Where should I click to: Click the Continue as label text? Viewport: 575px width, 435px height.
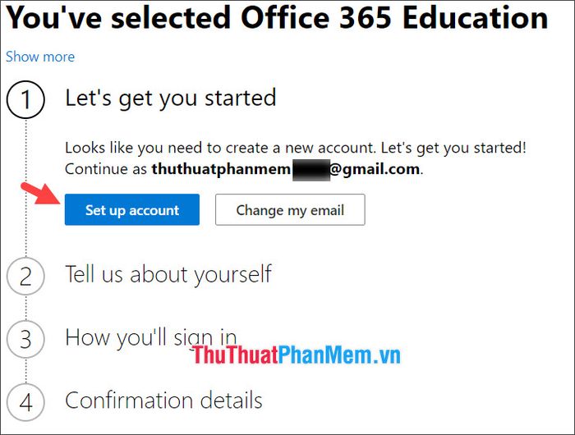pos(106,169)
